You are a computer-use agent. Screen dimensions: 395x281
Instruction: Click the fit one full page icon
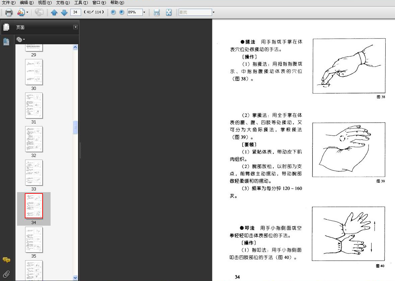click(x=169, y=12)
